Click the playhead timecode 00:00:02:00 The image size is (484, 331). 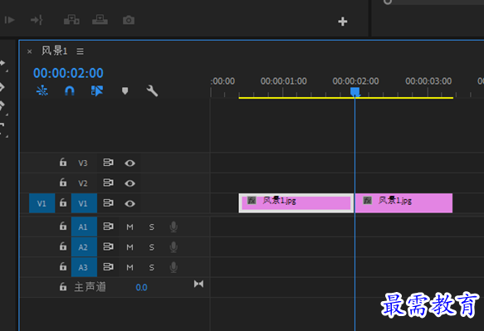[x=68, y=73]
